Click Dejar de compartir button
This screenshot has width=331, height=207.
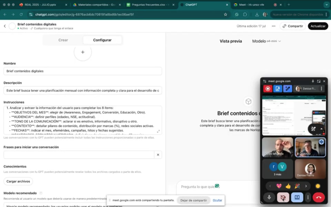(193, 200)
